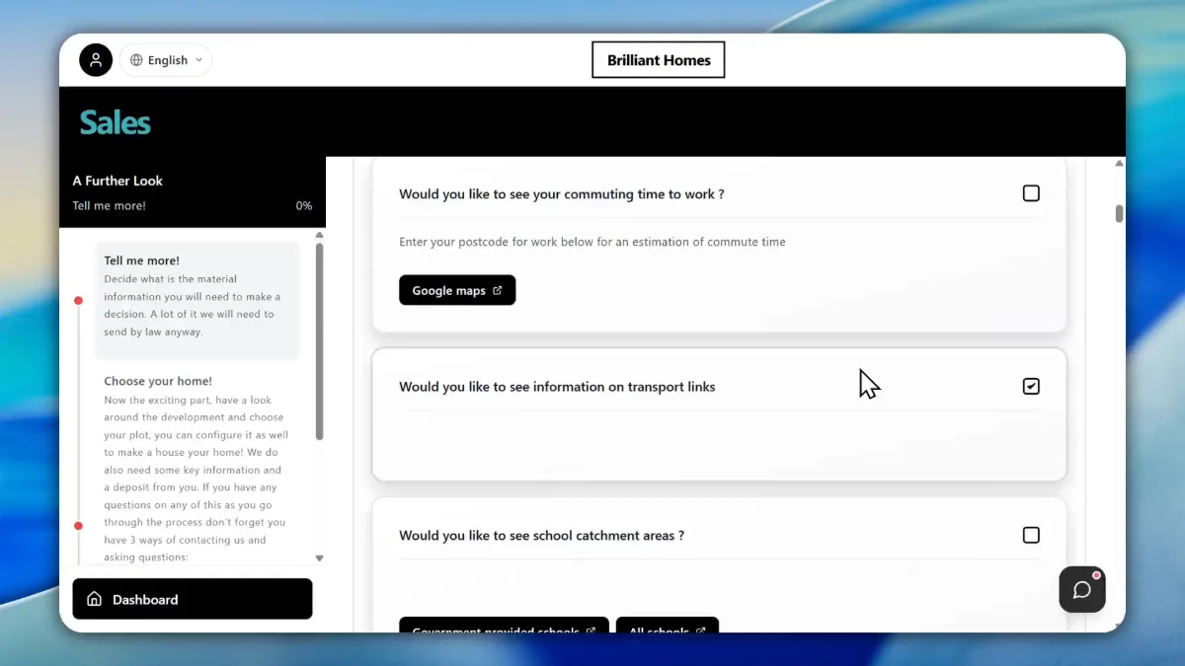
Task: Open the All schools link button
Action: pyautogui.click(x=668, y=626)
